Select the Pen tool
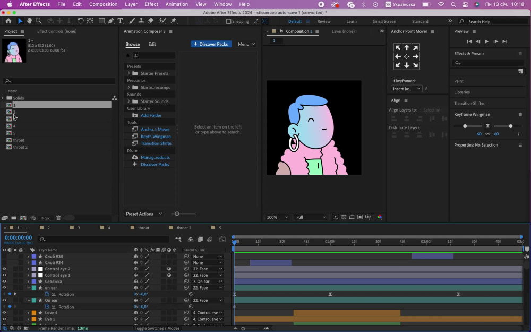Screen dimensions: 531x332 tap(110, 21)
